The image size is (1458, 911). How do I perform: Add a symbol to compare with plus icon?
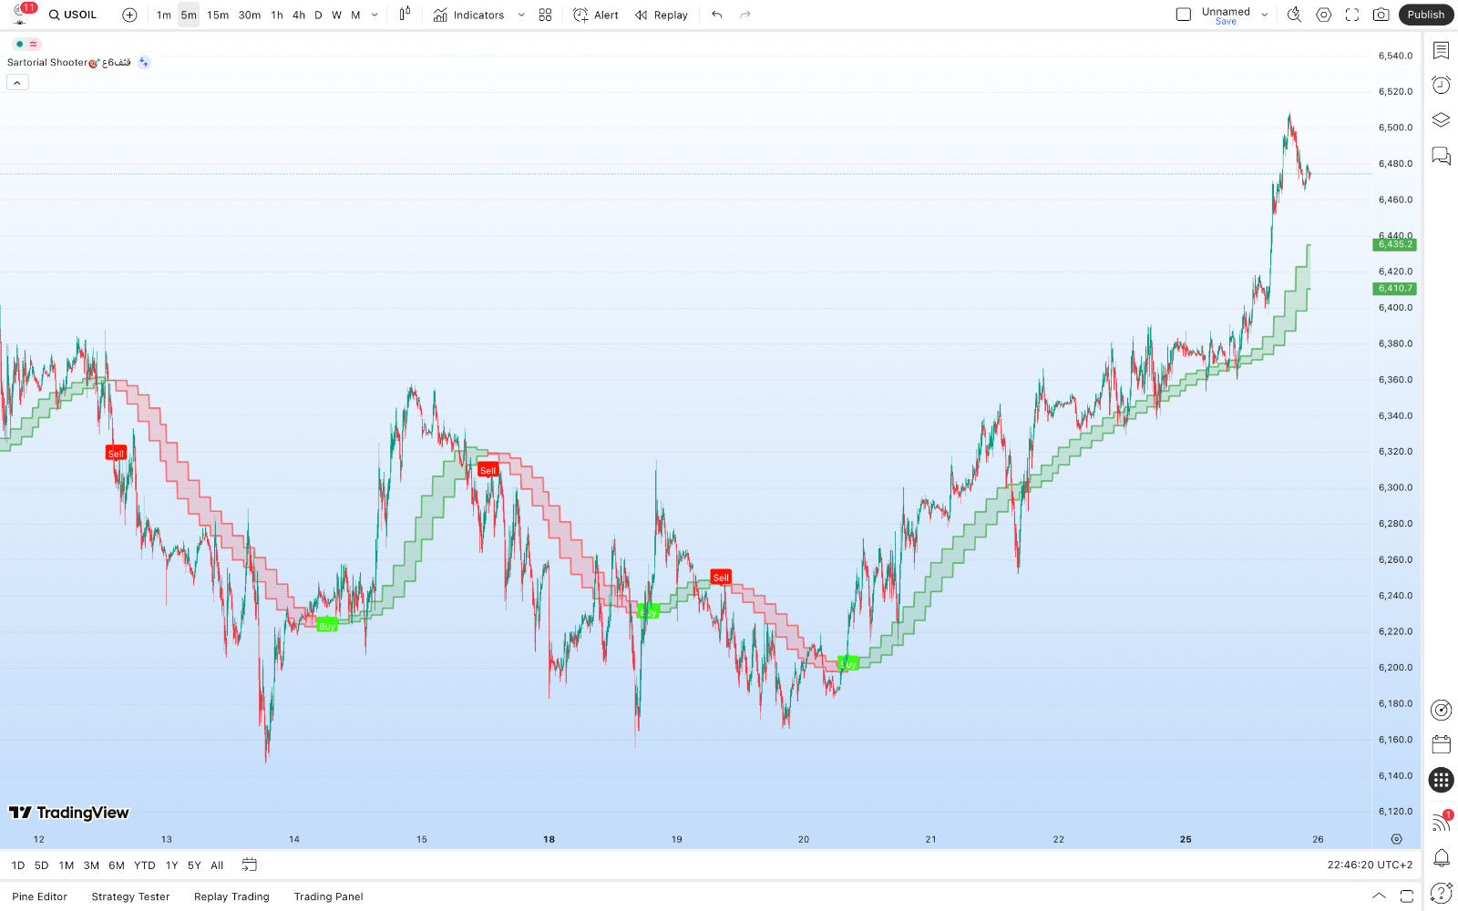click(x=129, y=15)
